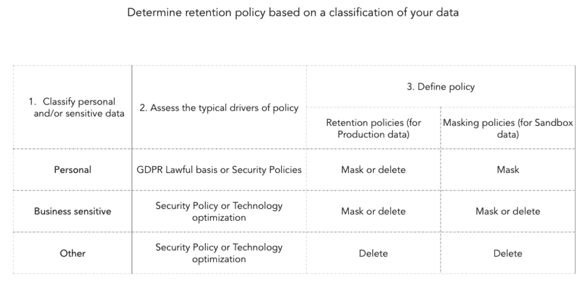Click 'Mask or delete' retention cell in Personal row
Screen dimensions: 588x287
coord(373,170)
